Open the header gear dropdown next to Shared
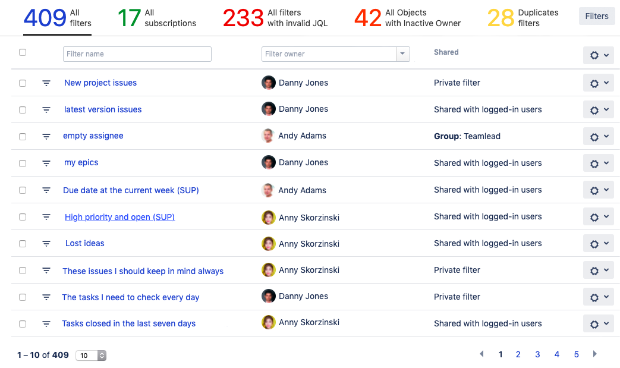 coord(598,55)
